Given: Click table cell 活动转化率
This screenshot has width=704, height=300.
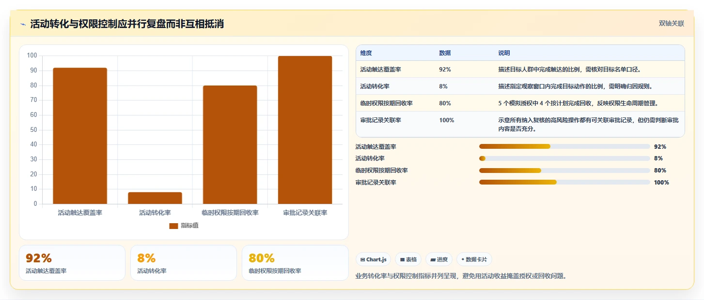Looking at the screenshot, I should coord(375,86).
